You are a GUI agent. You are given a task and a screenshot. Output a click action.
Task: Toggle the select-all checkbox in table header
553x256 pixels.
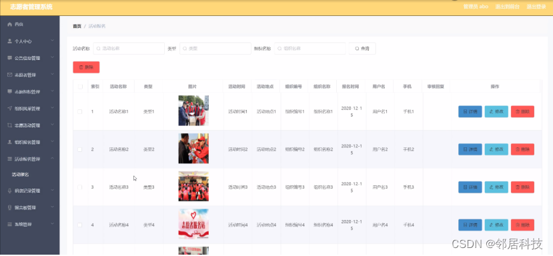[x=80, y=87]
